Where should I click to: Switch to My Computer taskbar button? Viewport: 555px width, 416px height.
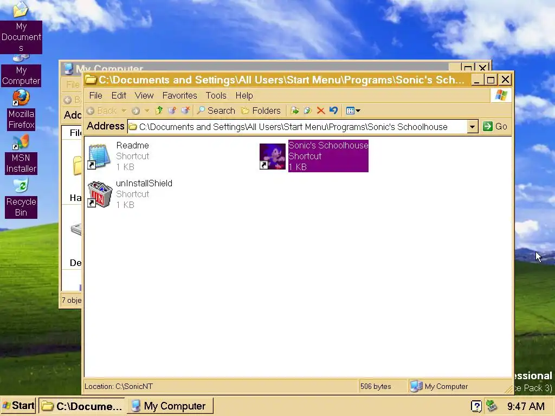pyautogui.click(x=169, y=406)
